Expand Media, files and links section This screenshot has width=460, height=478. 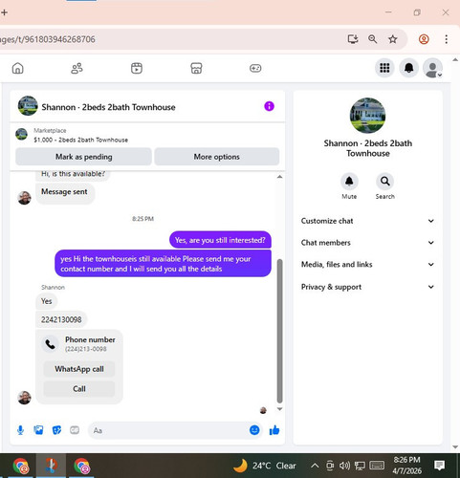coord(367,264)
